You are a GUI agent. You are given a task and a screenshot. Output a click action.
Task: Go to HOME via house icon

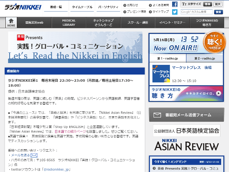point(11,23)
